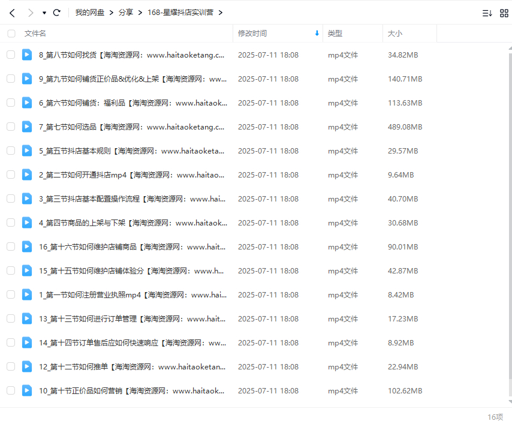Click video icon of 12_第十二节如何推单
This screenshot has width=512, height=421.
pos(27,366)
